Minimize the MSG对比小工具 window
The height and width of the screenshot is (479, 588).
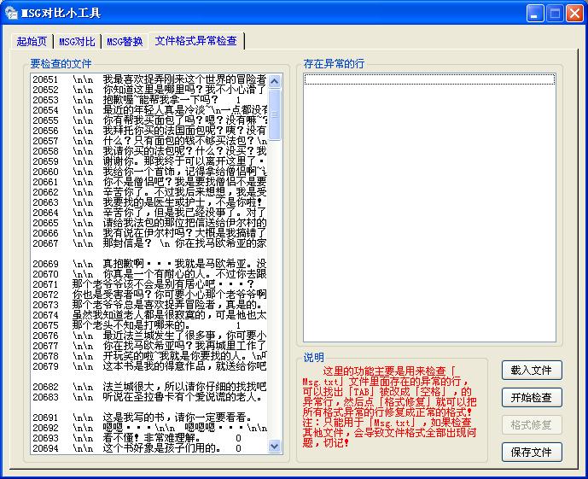534,13
